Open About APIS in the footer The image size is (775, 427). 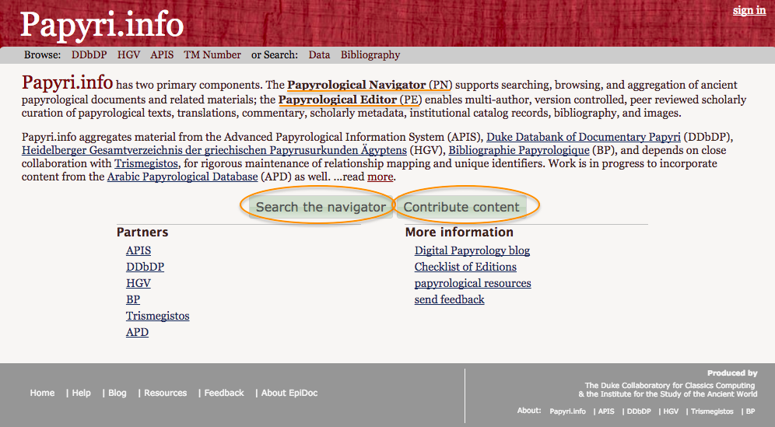tap(606, 411)
